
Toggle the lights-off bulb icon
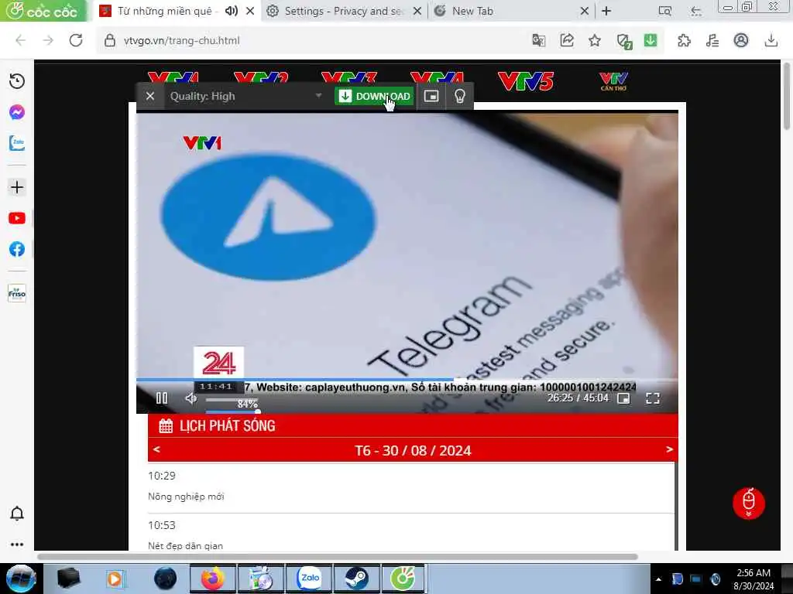pos(460,96)
